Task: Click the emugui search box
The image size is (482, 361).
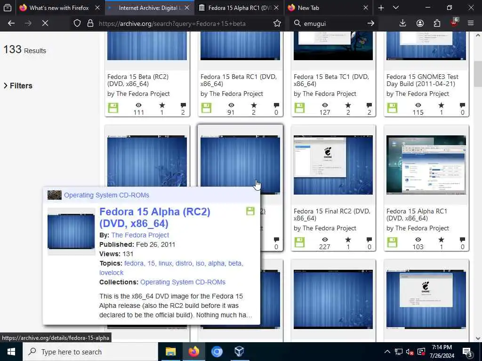Action: click(x=334, y=24)
